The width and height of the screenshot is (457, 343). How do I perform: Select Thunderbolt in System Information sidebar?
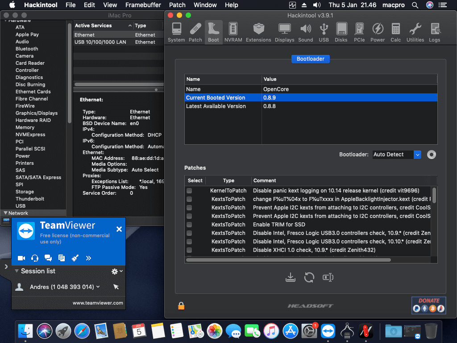30,199
